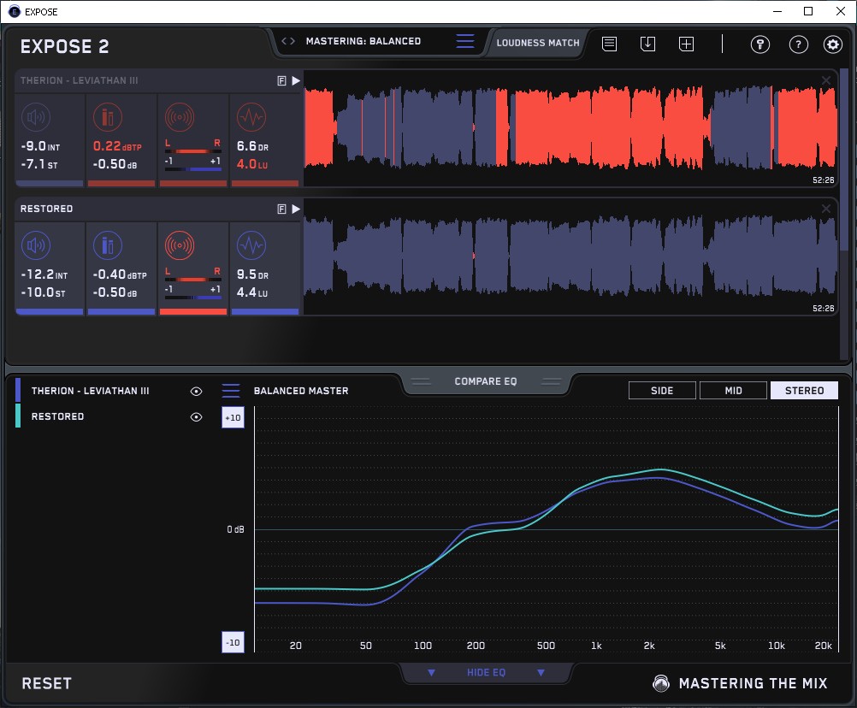
Task: Switch EQ view to Mid
Action: point(733,391)
